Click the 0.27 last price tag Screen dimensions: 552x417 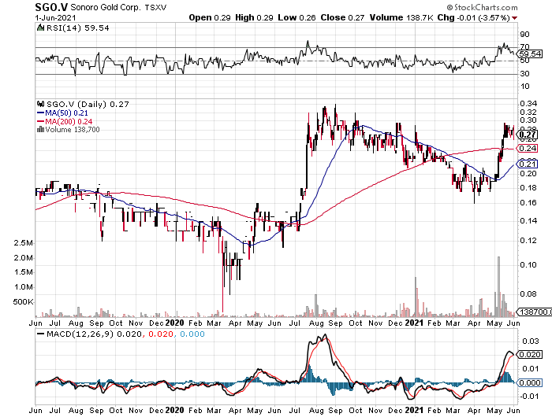click(x=528, y=135)
